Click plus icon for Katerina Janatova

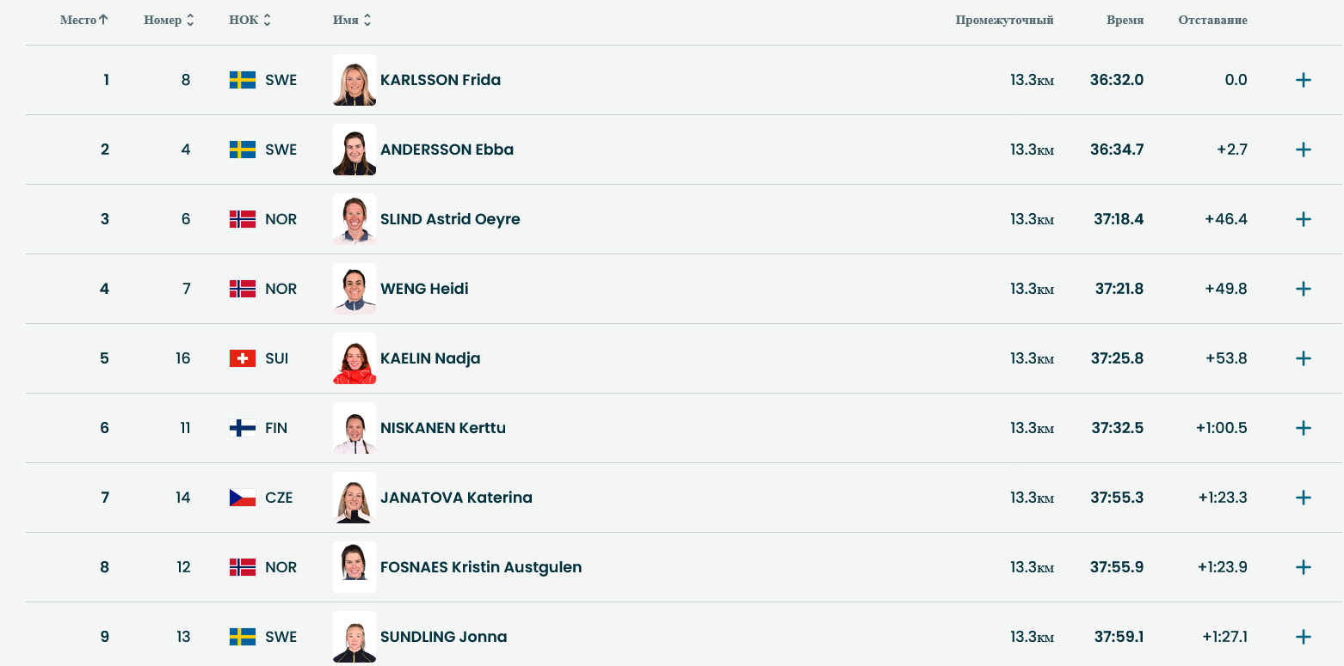(x=1303, y=498)
